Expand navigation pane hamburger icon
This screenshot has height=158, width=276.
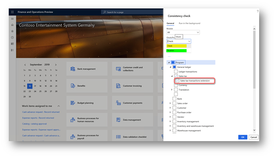pos(12,18)
